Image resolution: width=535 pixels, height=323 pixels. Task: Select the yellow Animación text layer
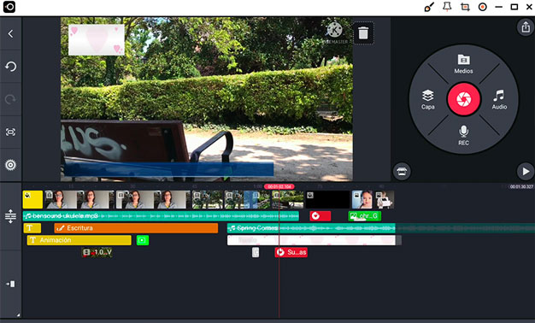tap(79, 240)
